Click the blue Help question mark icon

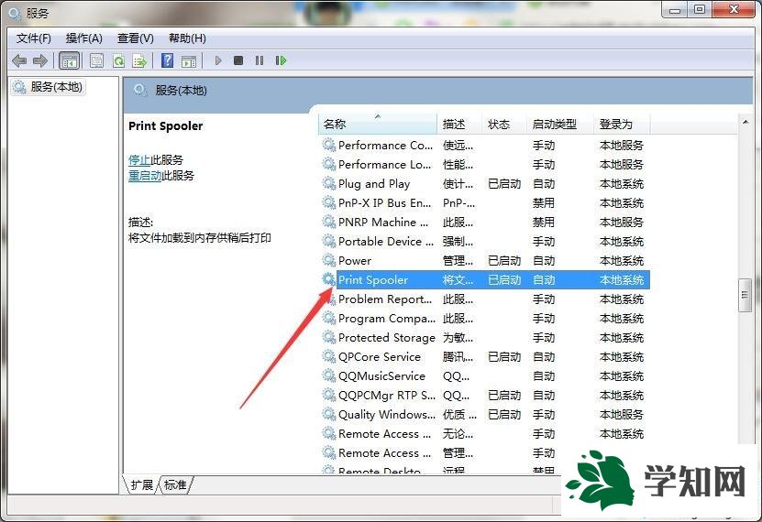tap(167, 60)
